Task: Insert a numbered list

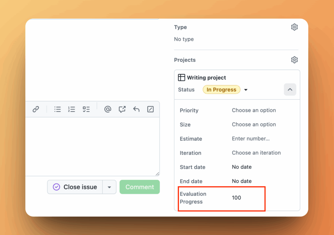Action: (x=71, y=109)
